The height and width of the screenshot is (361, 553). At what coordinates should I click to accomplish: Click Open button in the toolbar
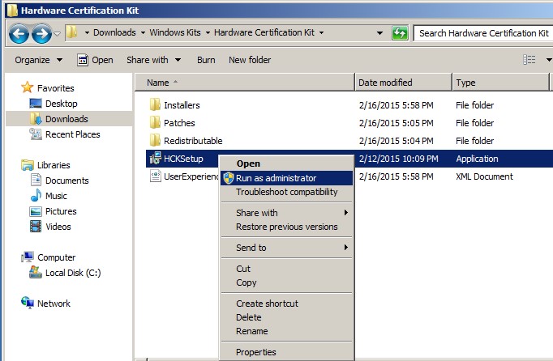pyautogui.click(x=95, y=60)
